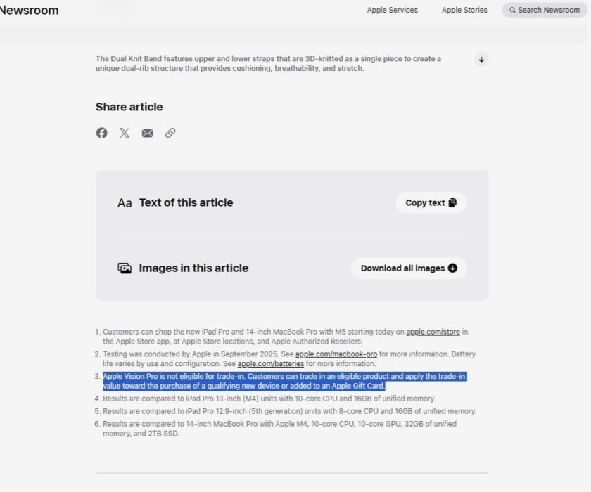Share the article via email
This screenshot has width=591, height=492.
[147, 133]
